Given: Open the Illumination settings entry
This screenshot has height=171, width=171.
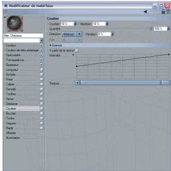Looking at the screenshot, I should click(13, 138).
